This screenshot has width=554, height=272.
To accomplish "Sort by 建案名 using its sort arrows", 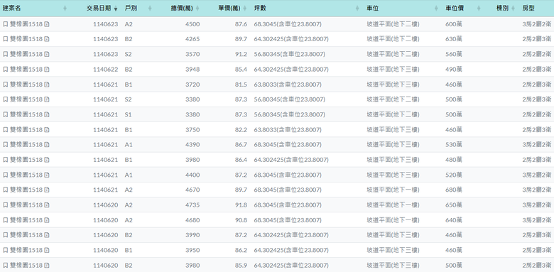I will click(65, 8).
